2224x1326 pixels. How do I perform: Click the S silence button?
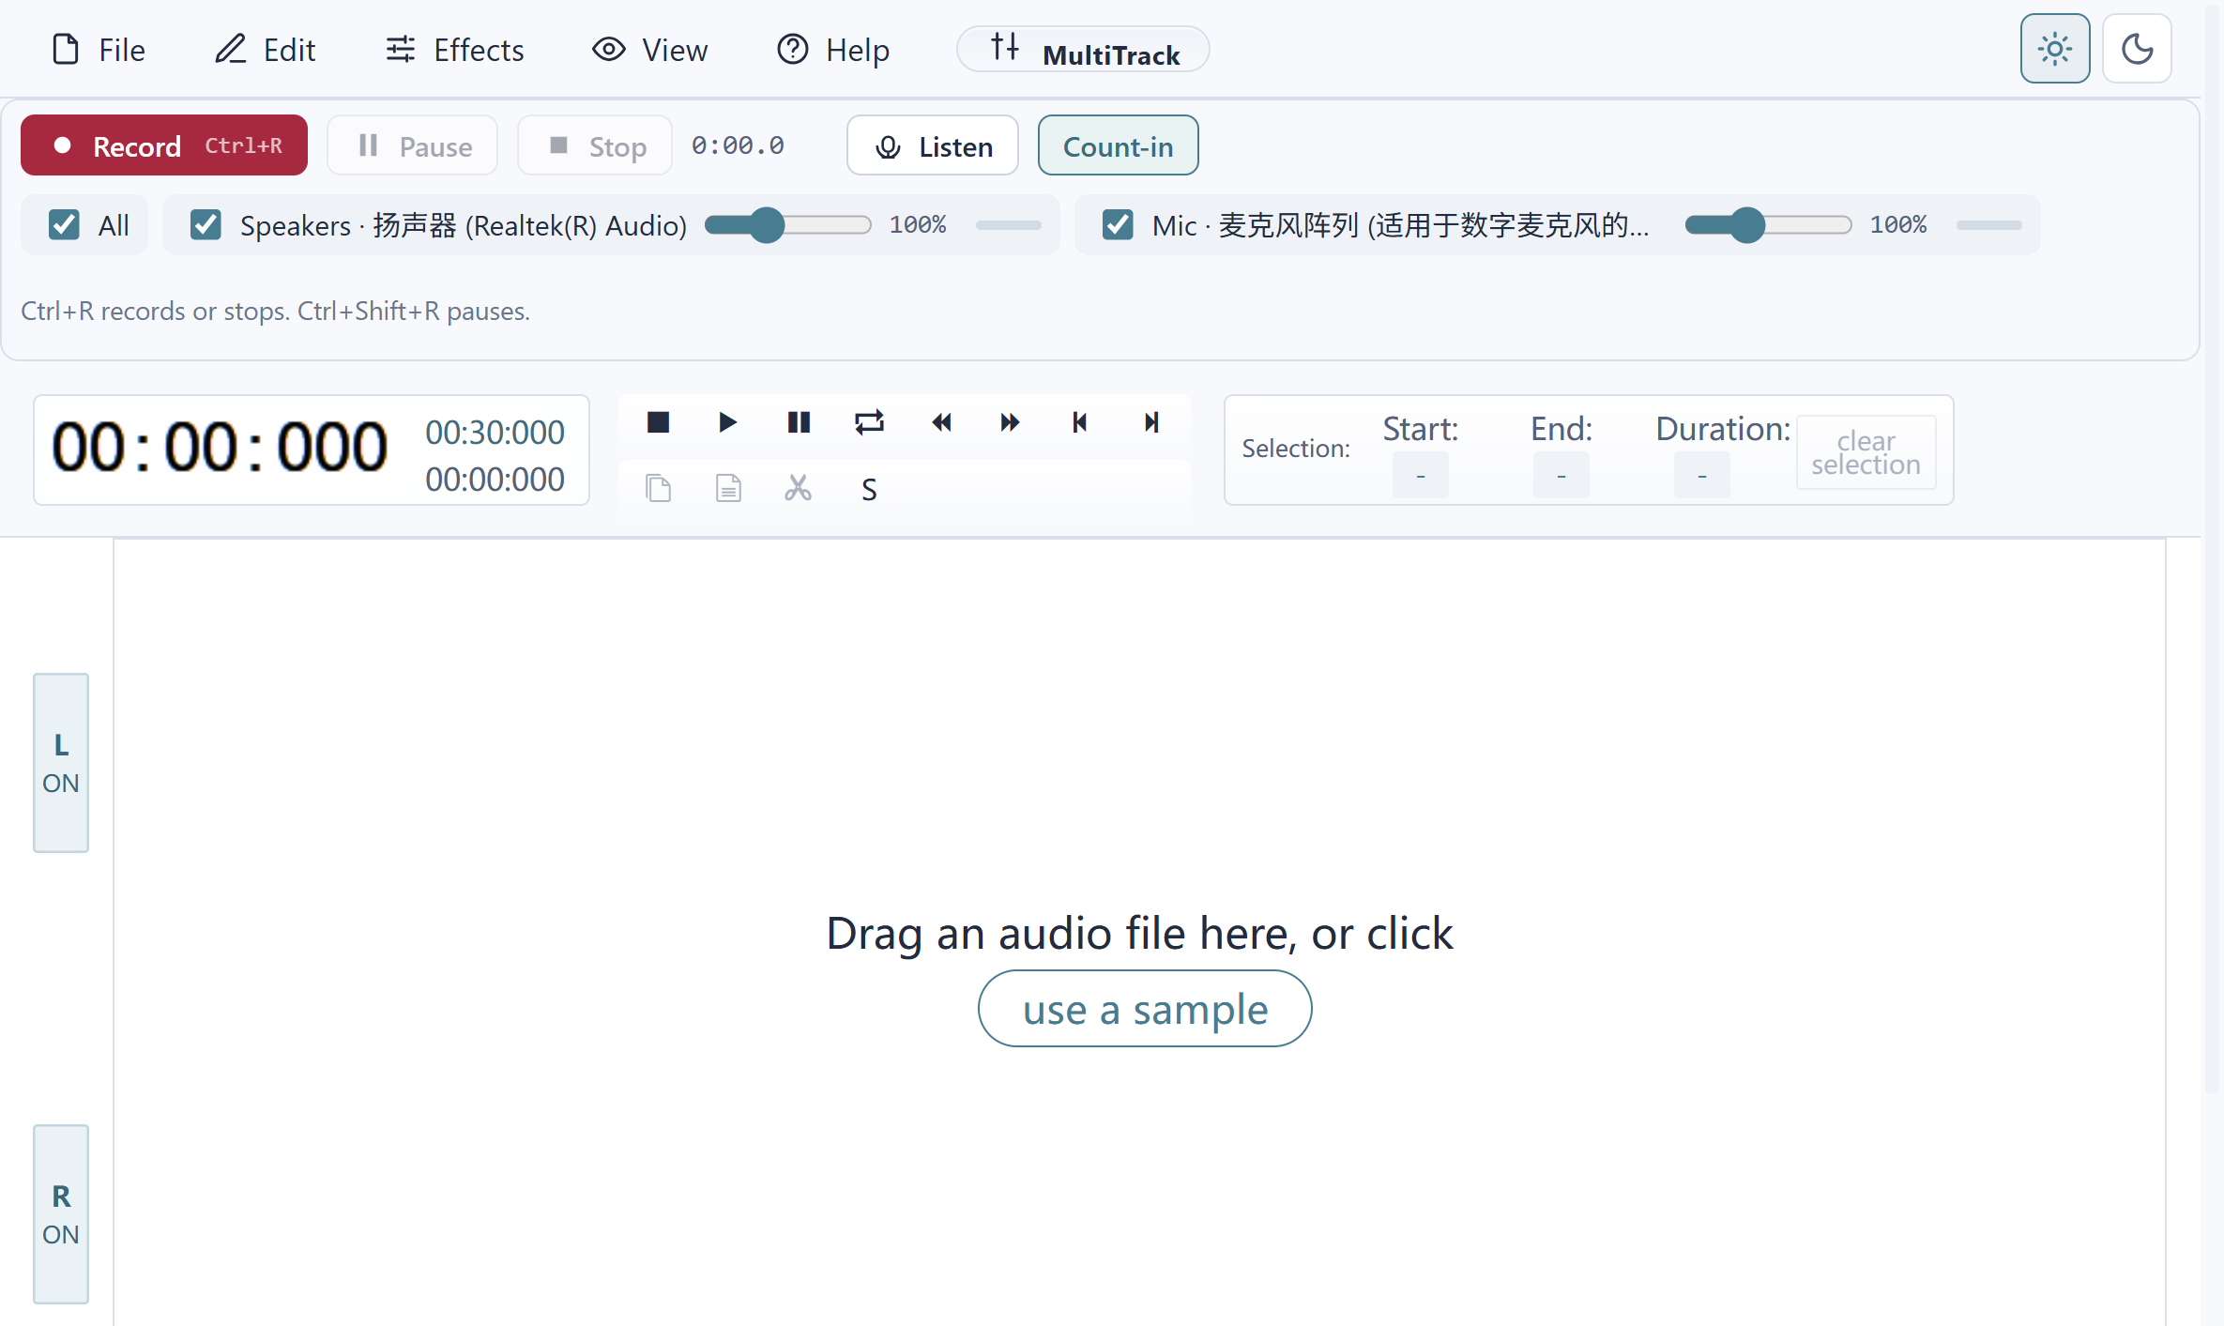(869, 490)
